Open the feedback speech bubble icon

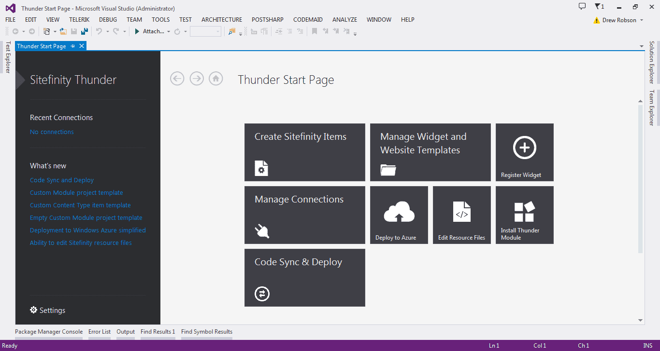point(582,7)
